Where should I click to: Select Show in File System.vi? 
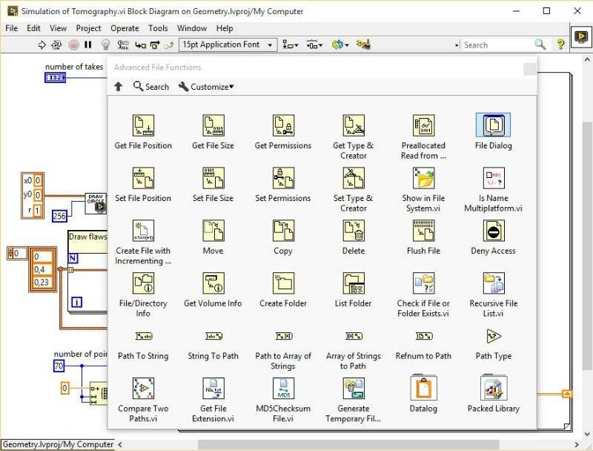tap(423, 178)
